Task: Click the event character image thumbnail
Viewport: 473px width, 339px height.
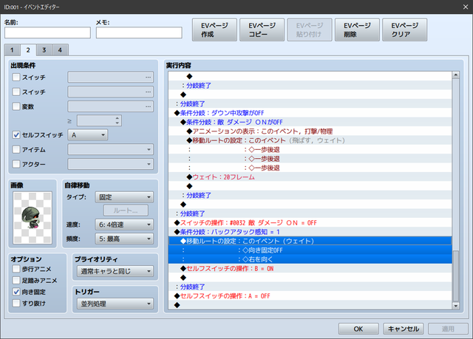Action: tap(33, 218)
